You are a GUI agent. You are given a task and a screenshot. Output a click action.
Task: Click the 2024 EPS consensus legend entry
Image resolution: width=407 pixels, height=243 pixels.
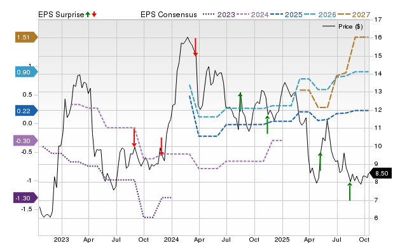pos(252,15)
